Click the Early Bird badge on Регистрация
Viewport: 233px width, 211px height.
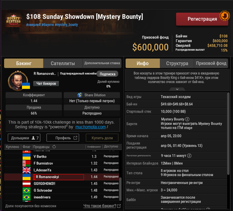224,16
